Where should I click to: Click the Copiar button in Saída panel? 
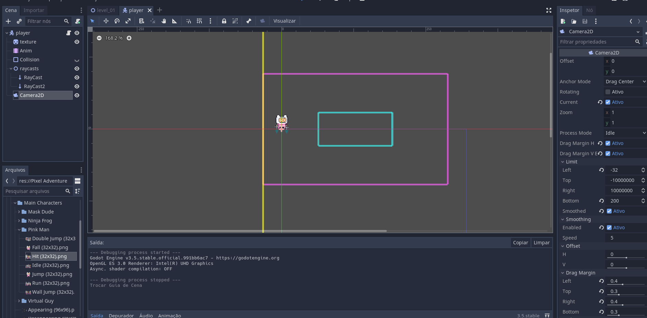click(x=520, y=242)
